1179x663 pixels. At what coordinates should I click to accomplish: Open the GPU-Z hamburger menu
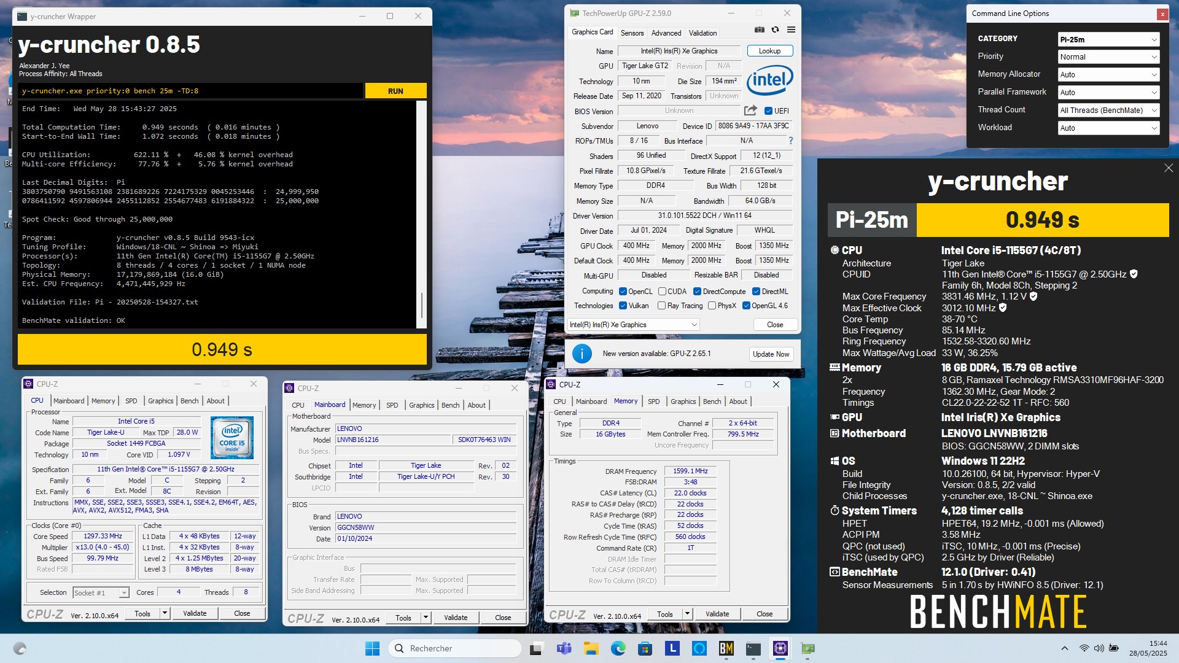point(791,29)
